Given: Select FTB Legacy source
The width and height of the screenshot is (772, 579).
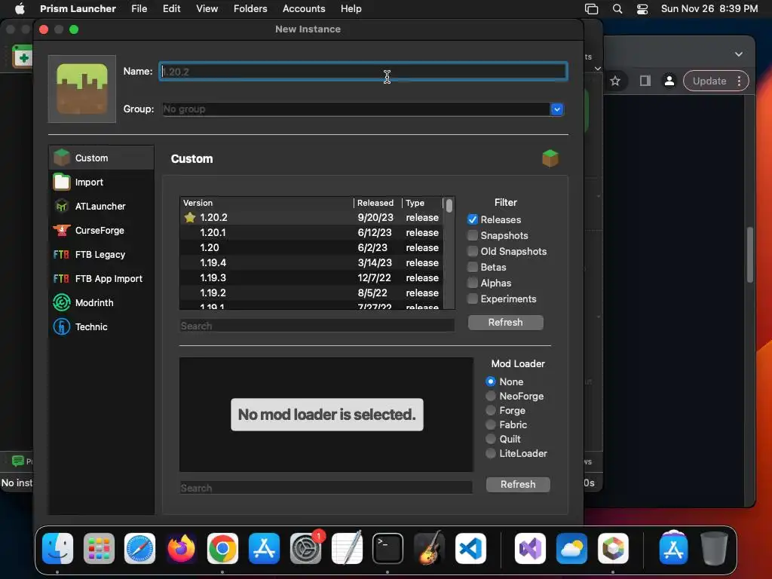Looking at the screenshot, I should point(102,255).
